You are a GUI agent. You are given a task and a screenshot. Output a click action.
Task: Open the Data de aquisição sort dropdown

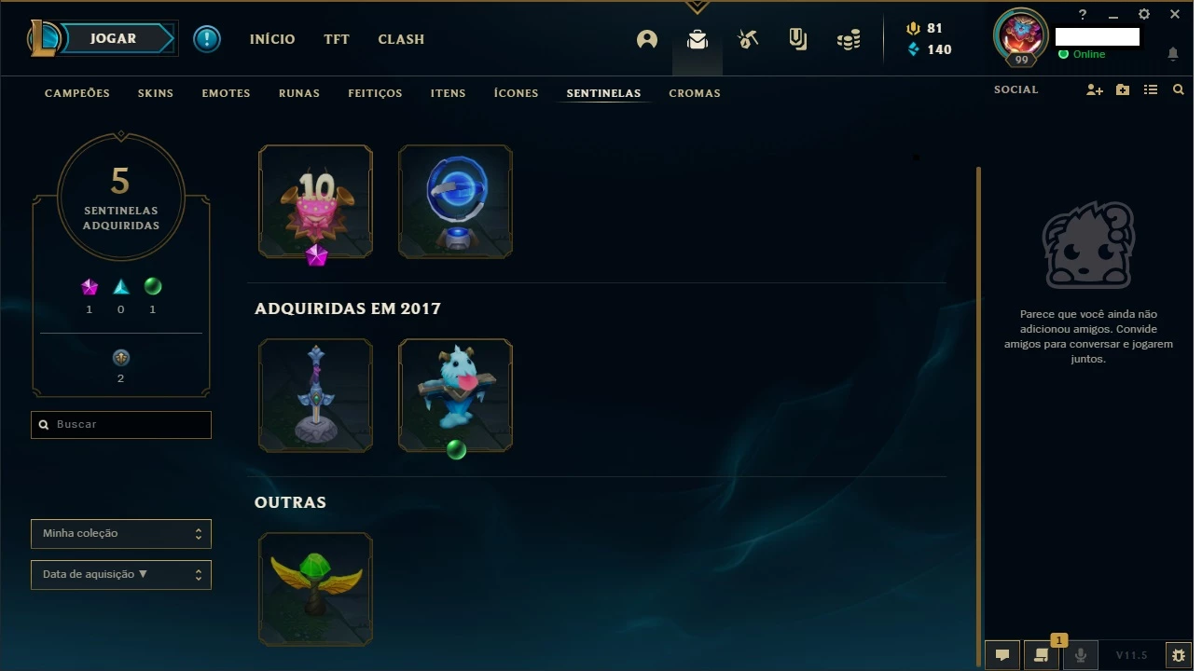(x=121, y=575)
